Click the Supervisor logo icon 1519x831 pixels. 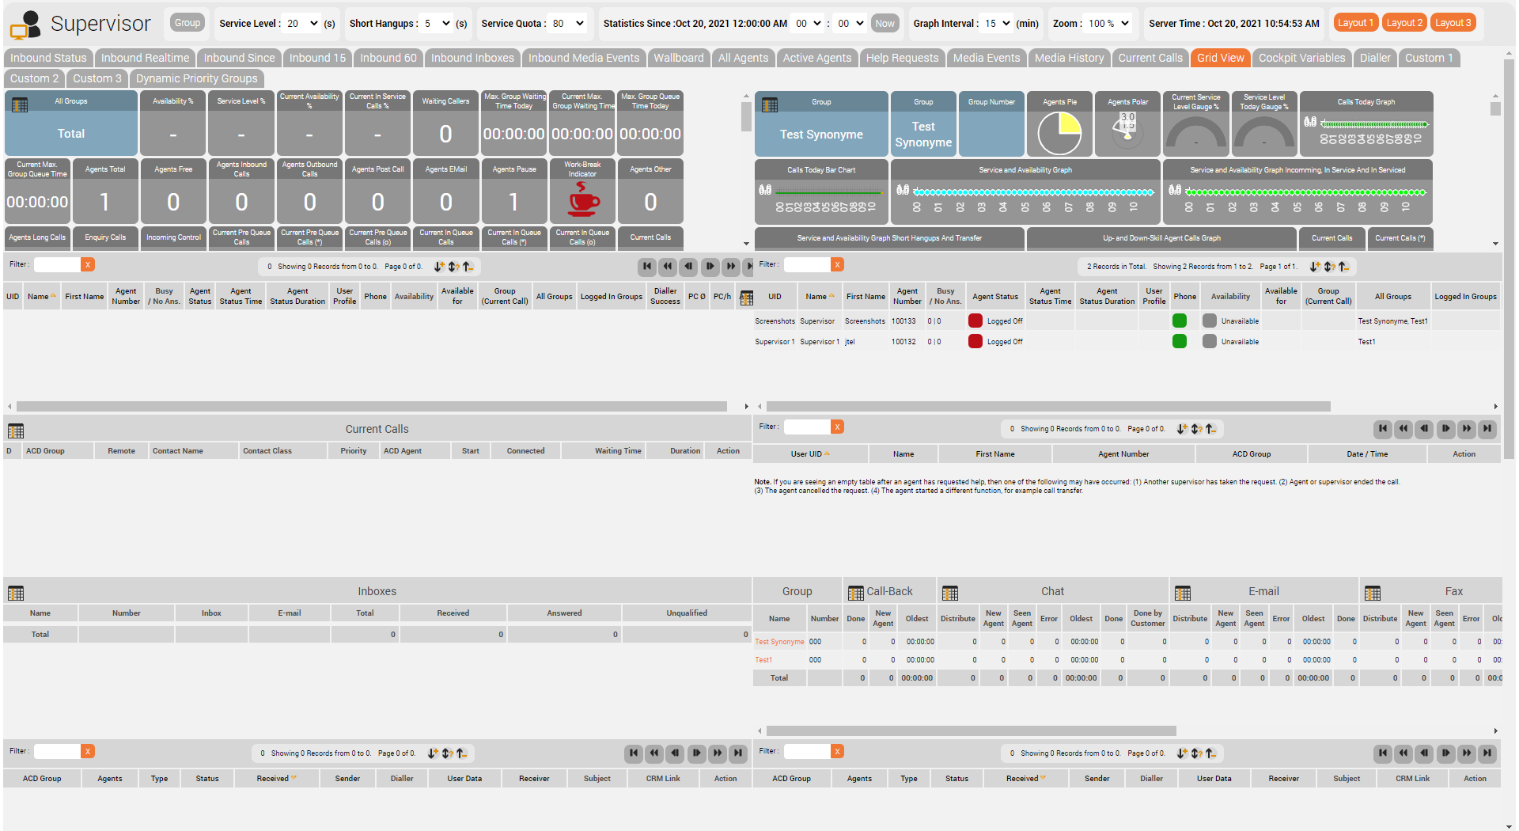point(25,25)
